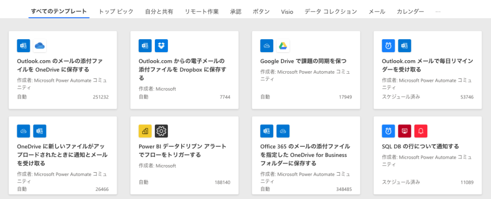Click 自動 label on Power BI card
491x199 pixels.
pyautogui.click(x=143, y=182)
